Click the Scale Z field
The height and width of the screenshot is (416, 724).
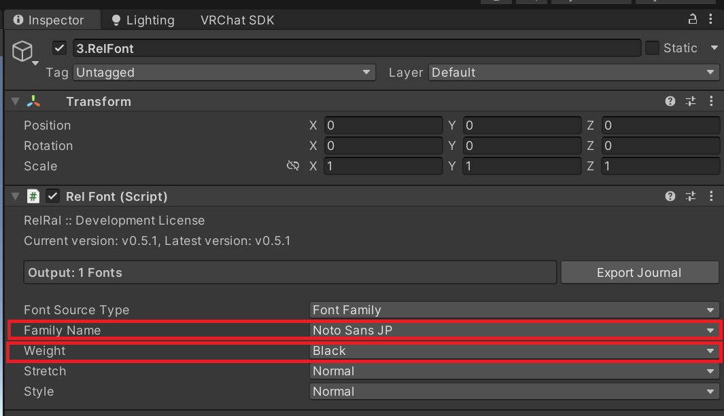point(660,166)
